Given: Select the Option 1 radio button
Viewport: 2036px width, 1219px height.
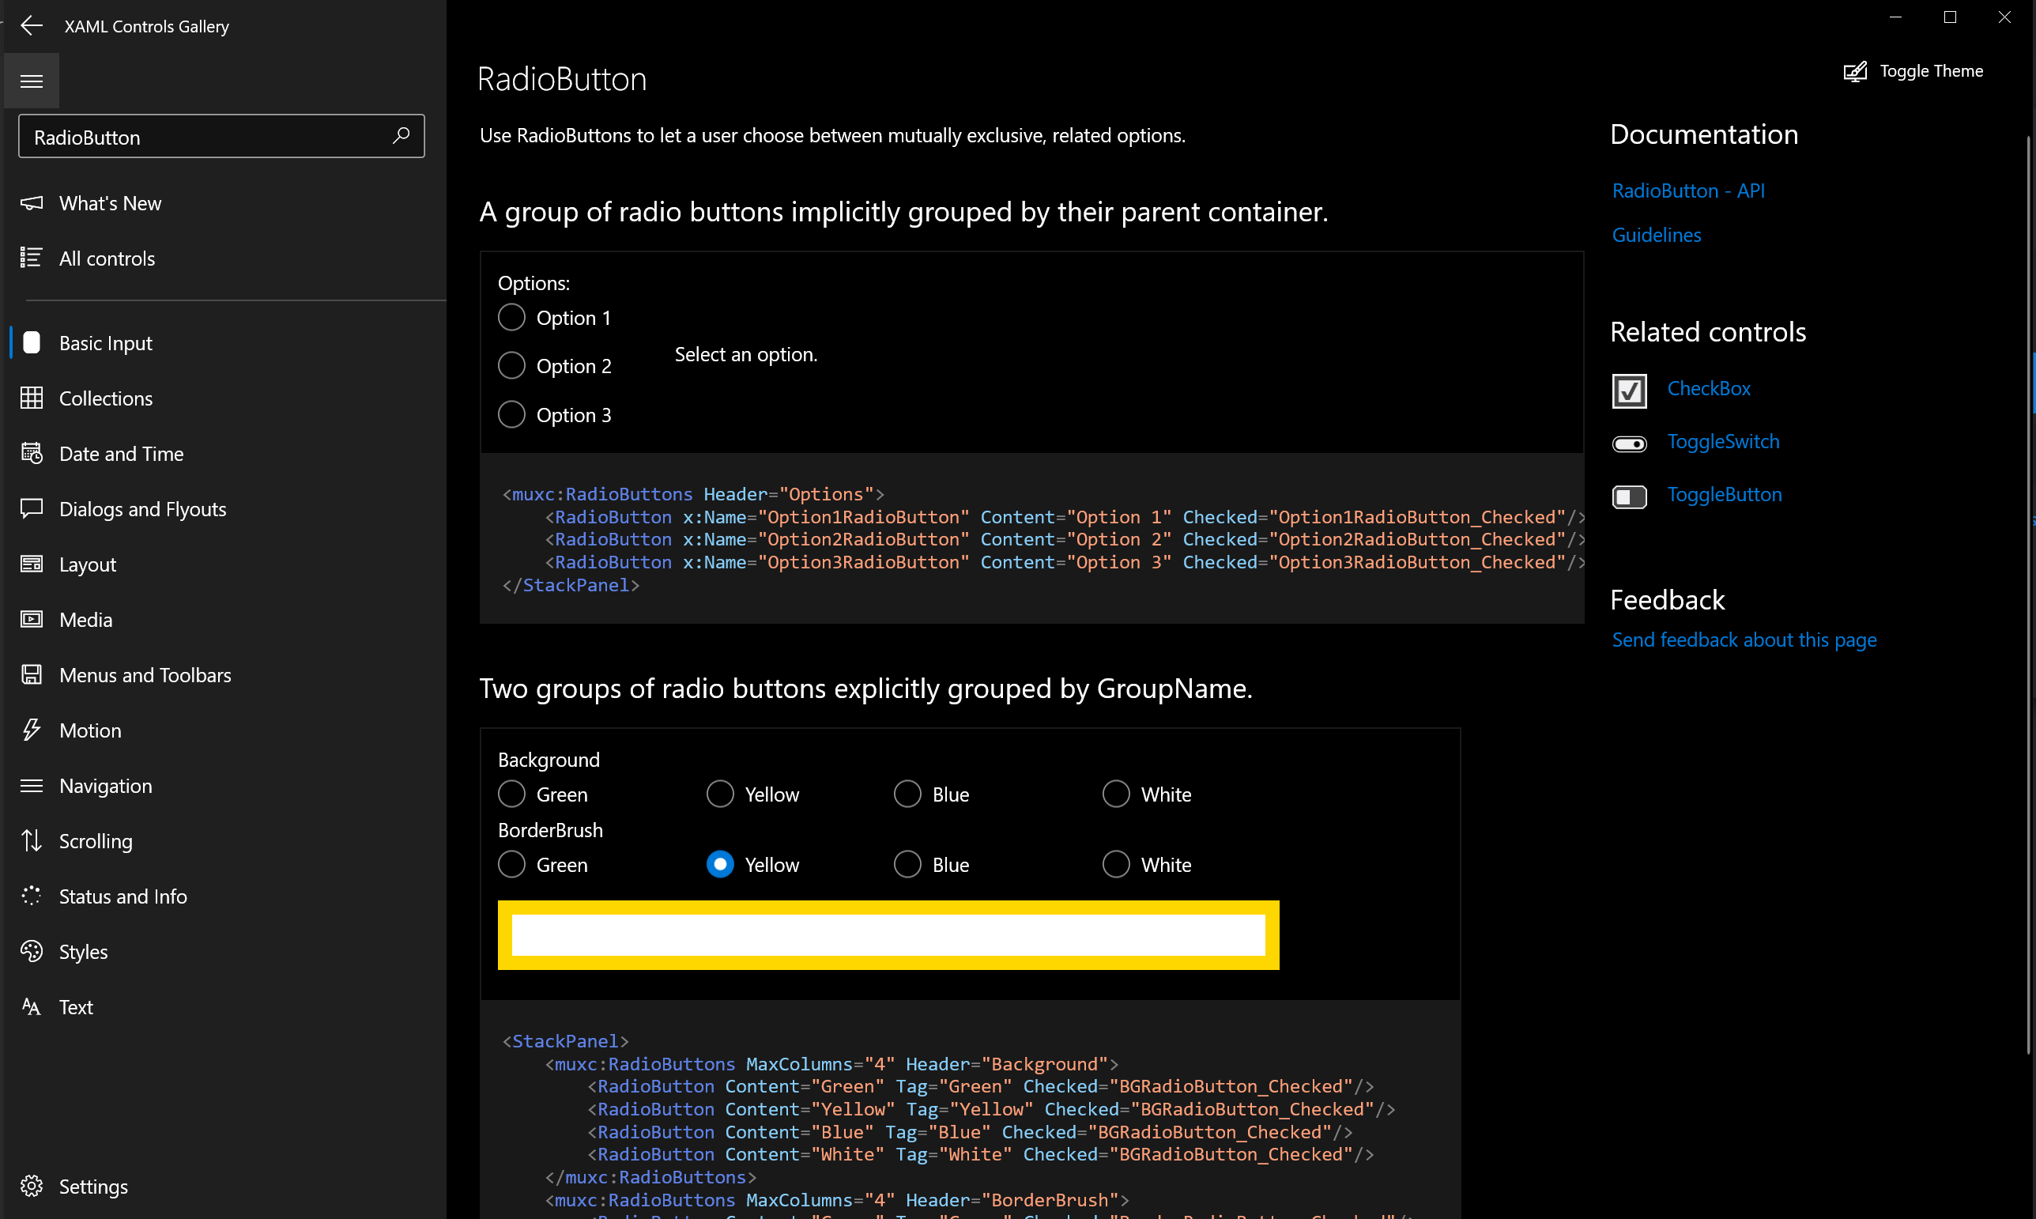Looking at the screenshot, I should 511,317.
